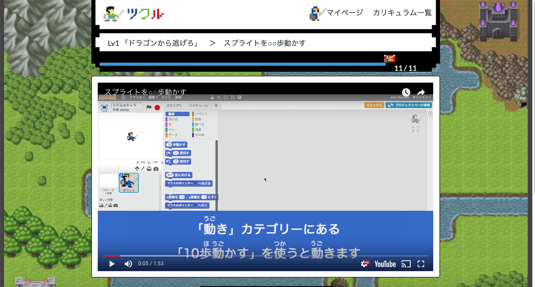Screen dimensions: 535x287
Task: Toggle Scratch stage fullscreen presentation icon
Action: [x=104, y=107]
